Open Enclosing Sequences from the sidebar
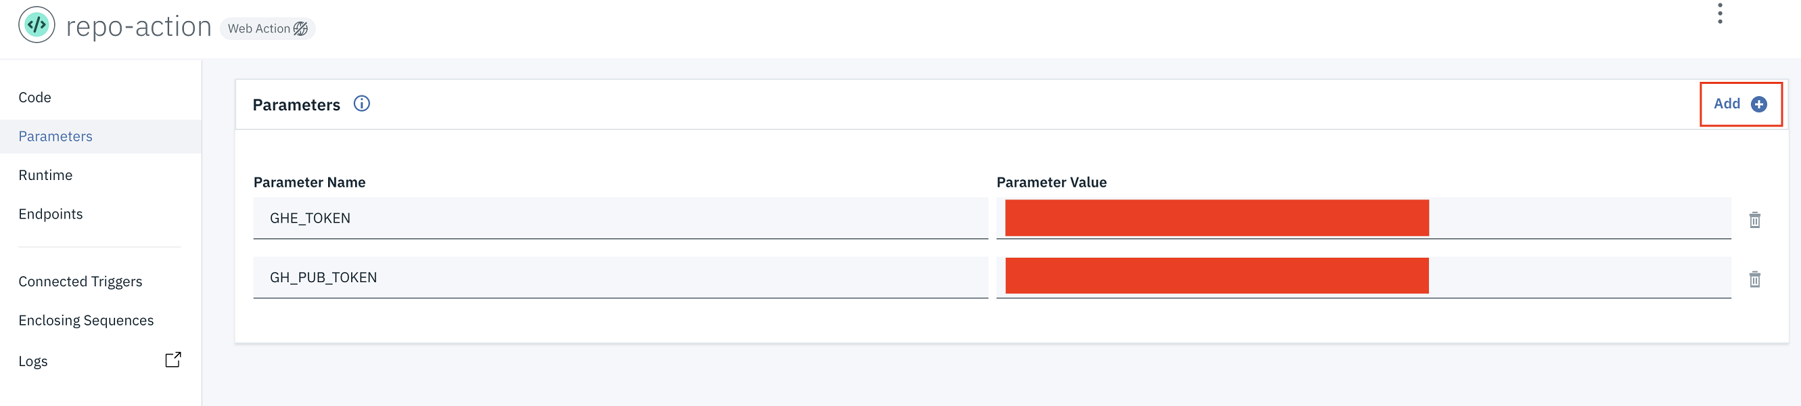The width and height of the screenshot is (1801, 406). pyautogui.click(x=86, y=320)
